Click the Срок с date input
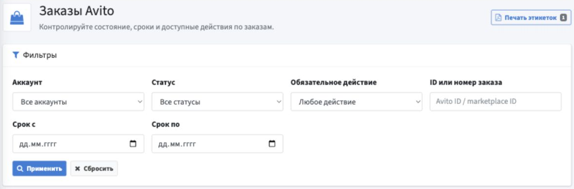The width and height of the screenshot is (574, 189). pyautogui.click(x=78, y=144)
